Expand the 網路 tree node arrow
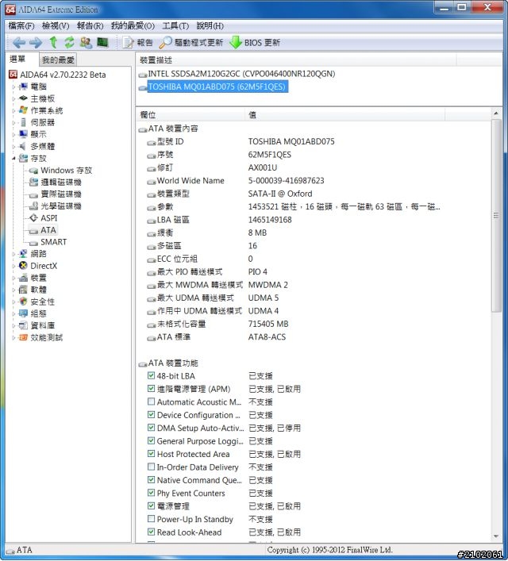508x561 pixels. coord(13,254)
